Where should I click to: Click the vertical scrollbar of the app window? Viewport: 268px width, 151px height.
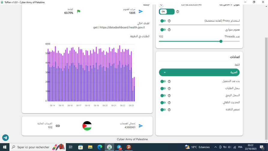coord(266,88)
